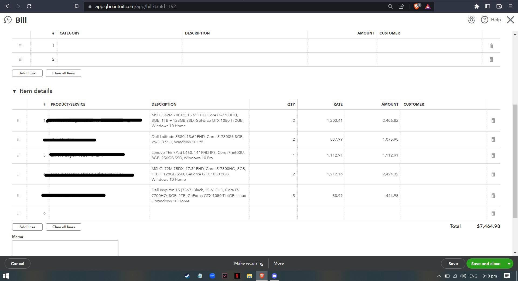Edit the Dell Latitude 5580 description cell
This screenshot has width=518, height=281.
click(x=199, y=139)
